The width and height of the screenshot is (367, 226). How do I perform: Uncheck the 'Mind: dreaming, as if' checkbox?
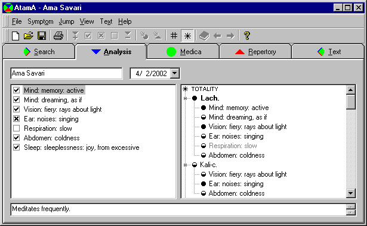coord(16,100)
